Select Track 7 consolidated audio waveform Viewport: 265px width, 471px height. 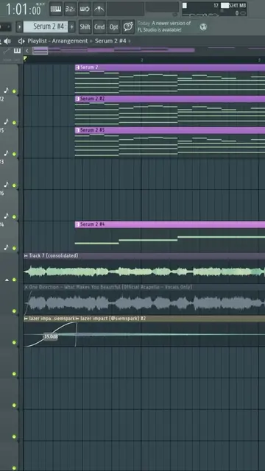click(144, 272)
